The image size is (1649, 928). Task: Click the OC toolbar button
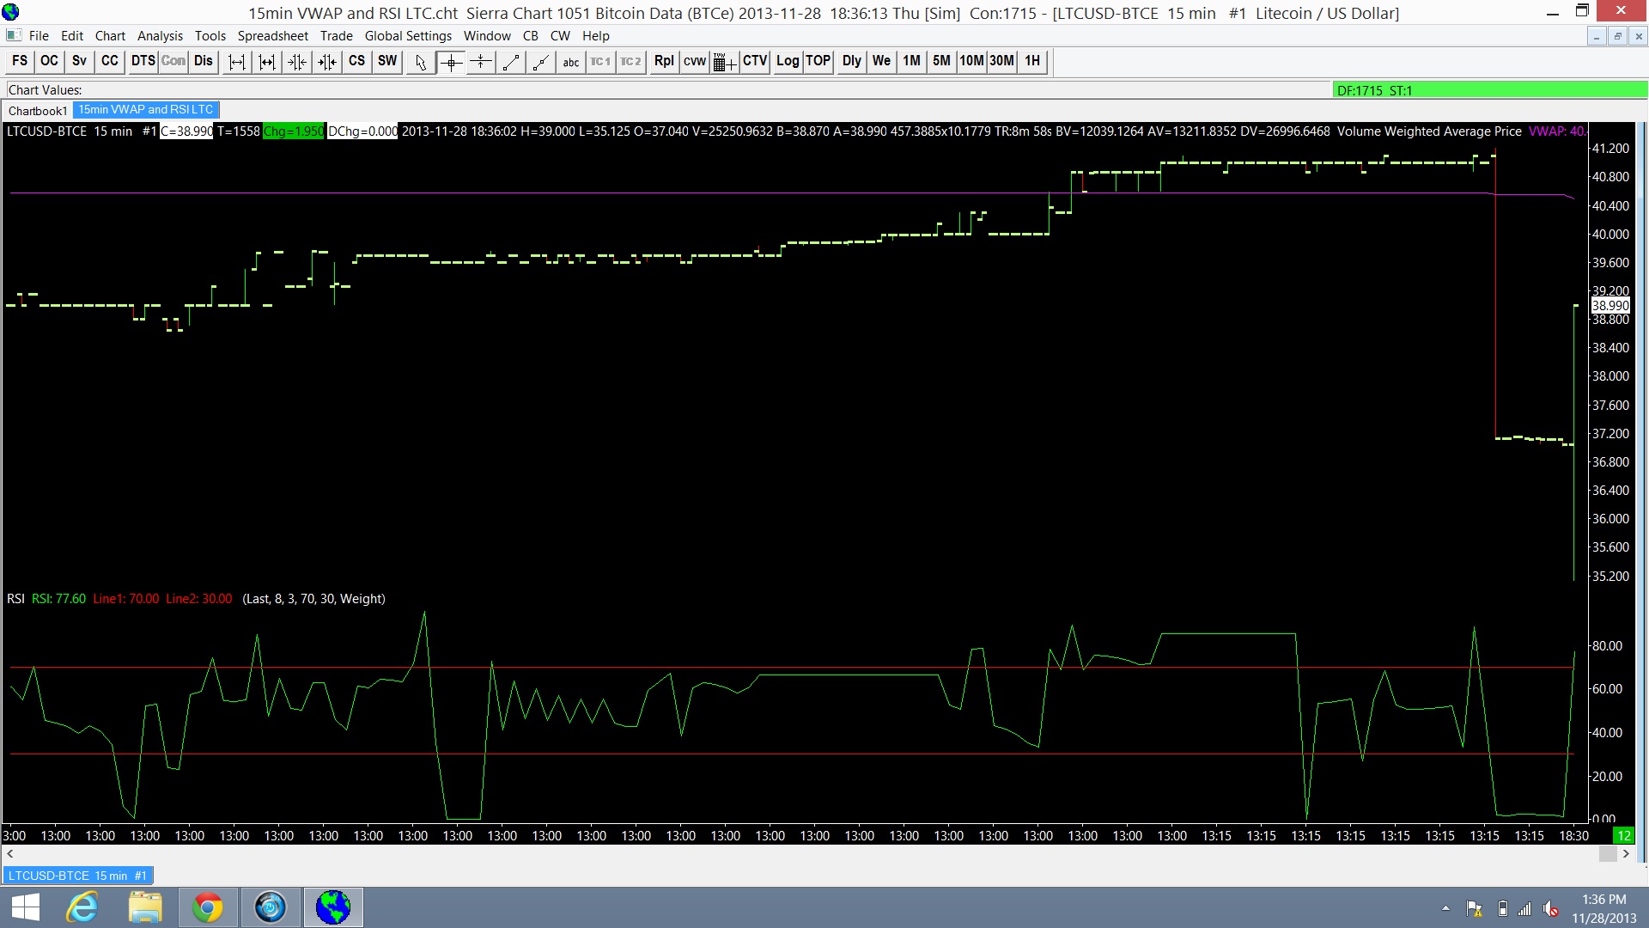tap(50, 61)
